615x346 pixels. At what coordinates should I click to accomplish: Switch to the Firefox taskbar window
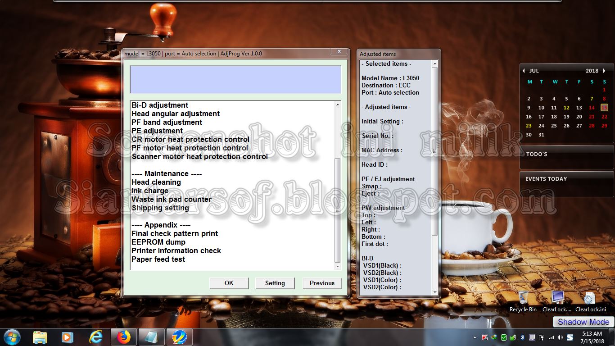pos(123,337)
